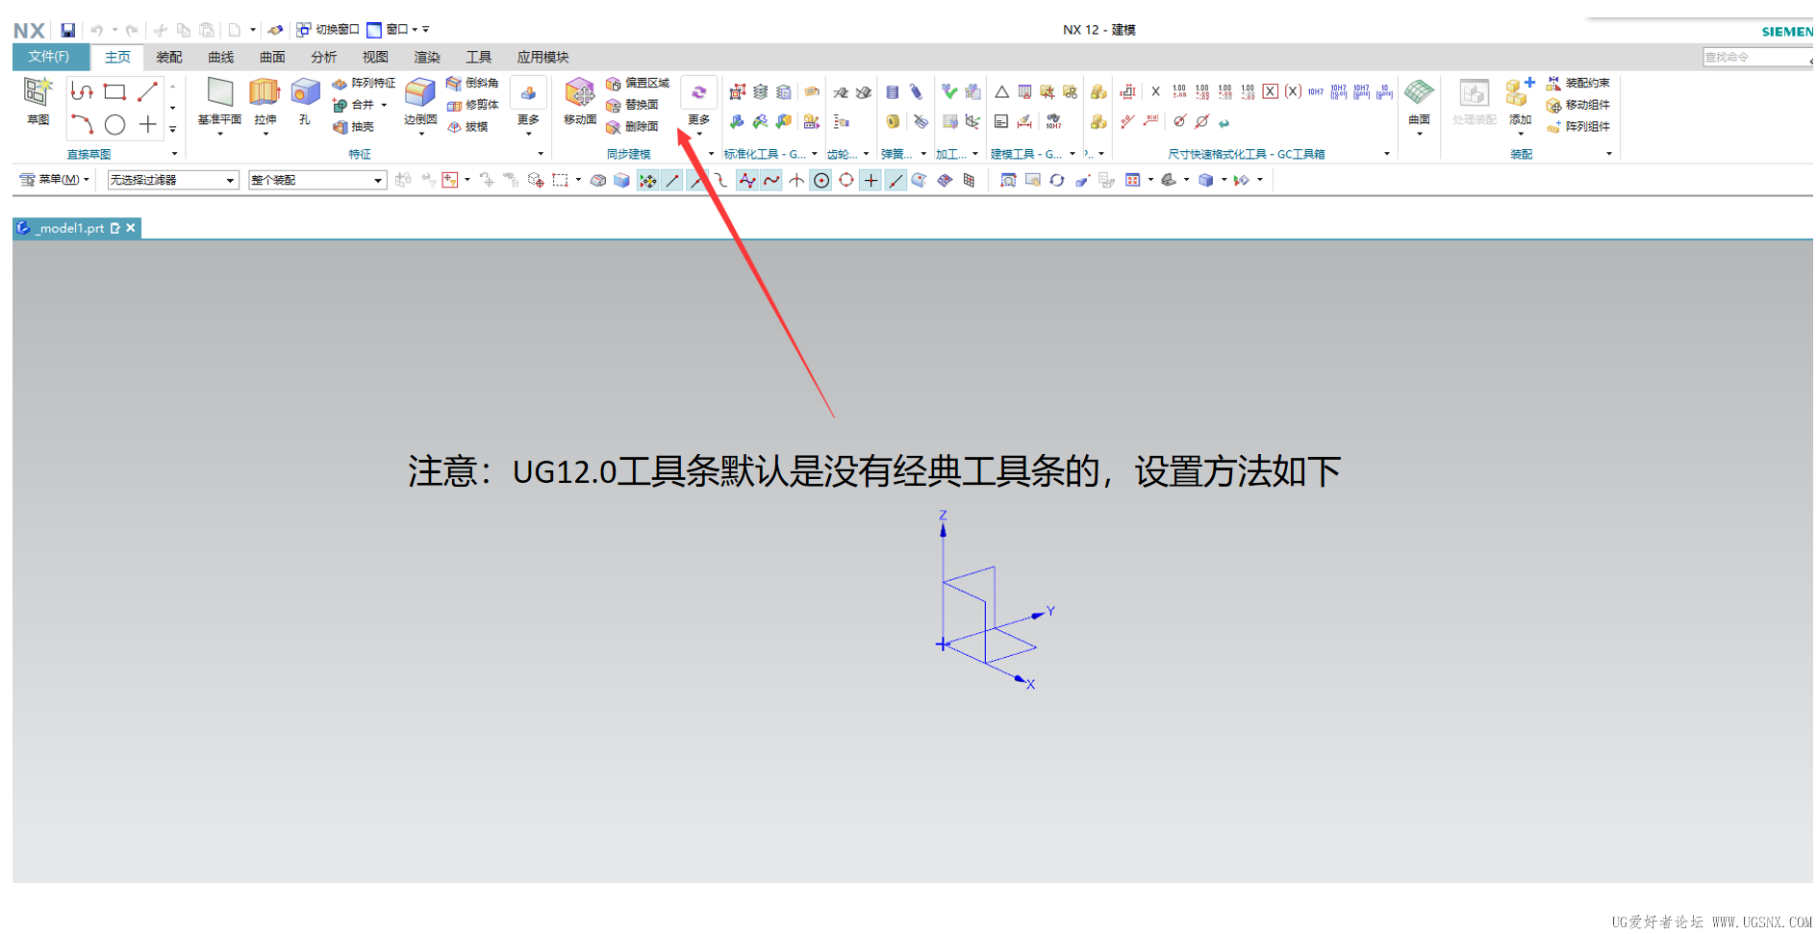Expand the 添加 component dropdown
This screenshot has width=1817, height=934.
(x=1520, y=134)
